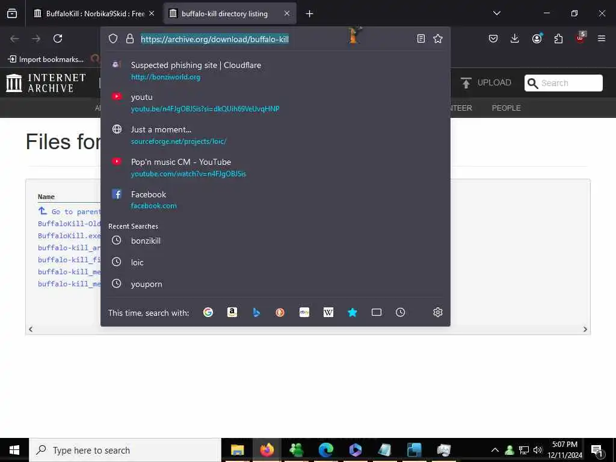
Task: Bookmark this page with star icon
Action: (438, 38)
